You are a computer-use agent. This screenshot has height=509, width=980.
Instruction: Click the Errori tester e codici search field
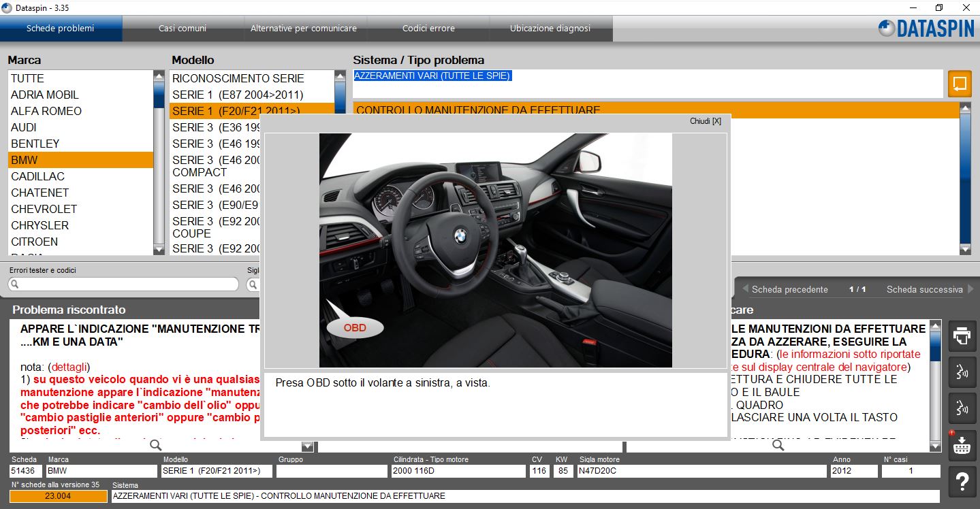tap(125, 284)
